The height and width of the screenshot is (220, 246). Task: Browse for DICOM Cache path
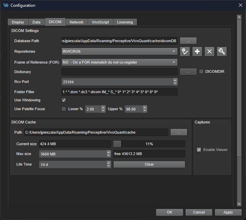(x=178, y=132)
